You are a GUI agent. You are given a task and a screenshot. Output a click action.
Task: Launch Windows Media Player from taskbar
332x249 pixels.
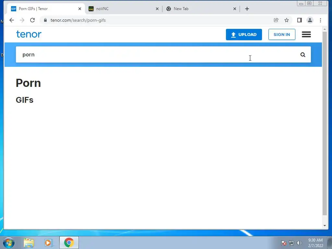49,243
